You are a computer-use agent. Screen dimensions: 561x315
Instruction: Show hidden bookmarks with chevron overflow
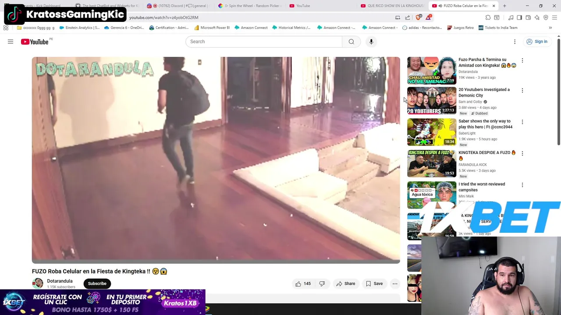[550, 28]
